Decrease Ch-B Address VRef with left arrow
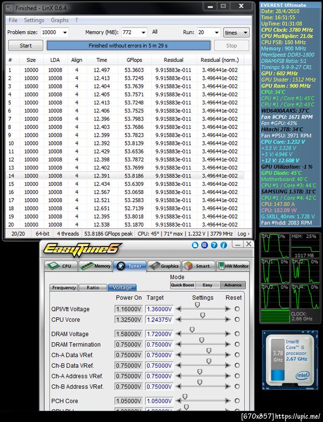This screenshot has width=323, height=422. tap(179, 386)
